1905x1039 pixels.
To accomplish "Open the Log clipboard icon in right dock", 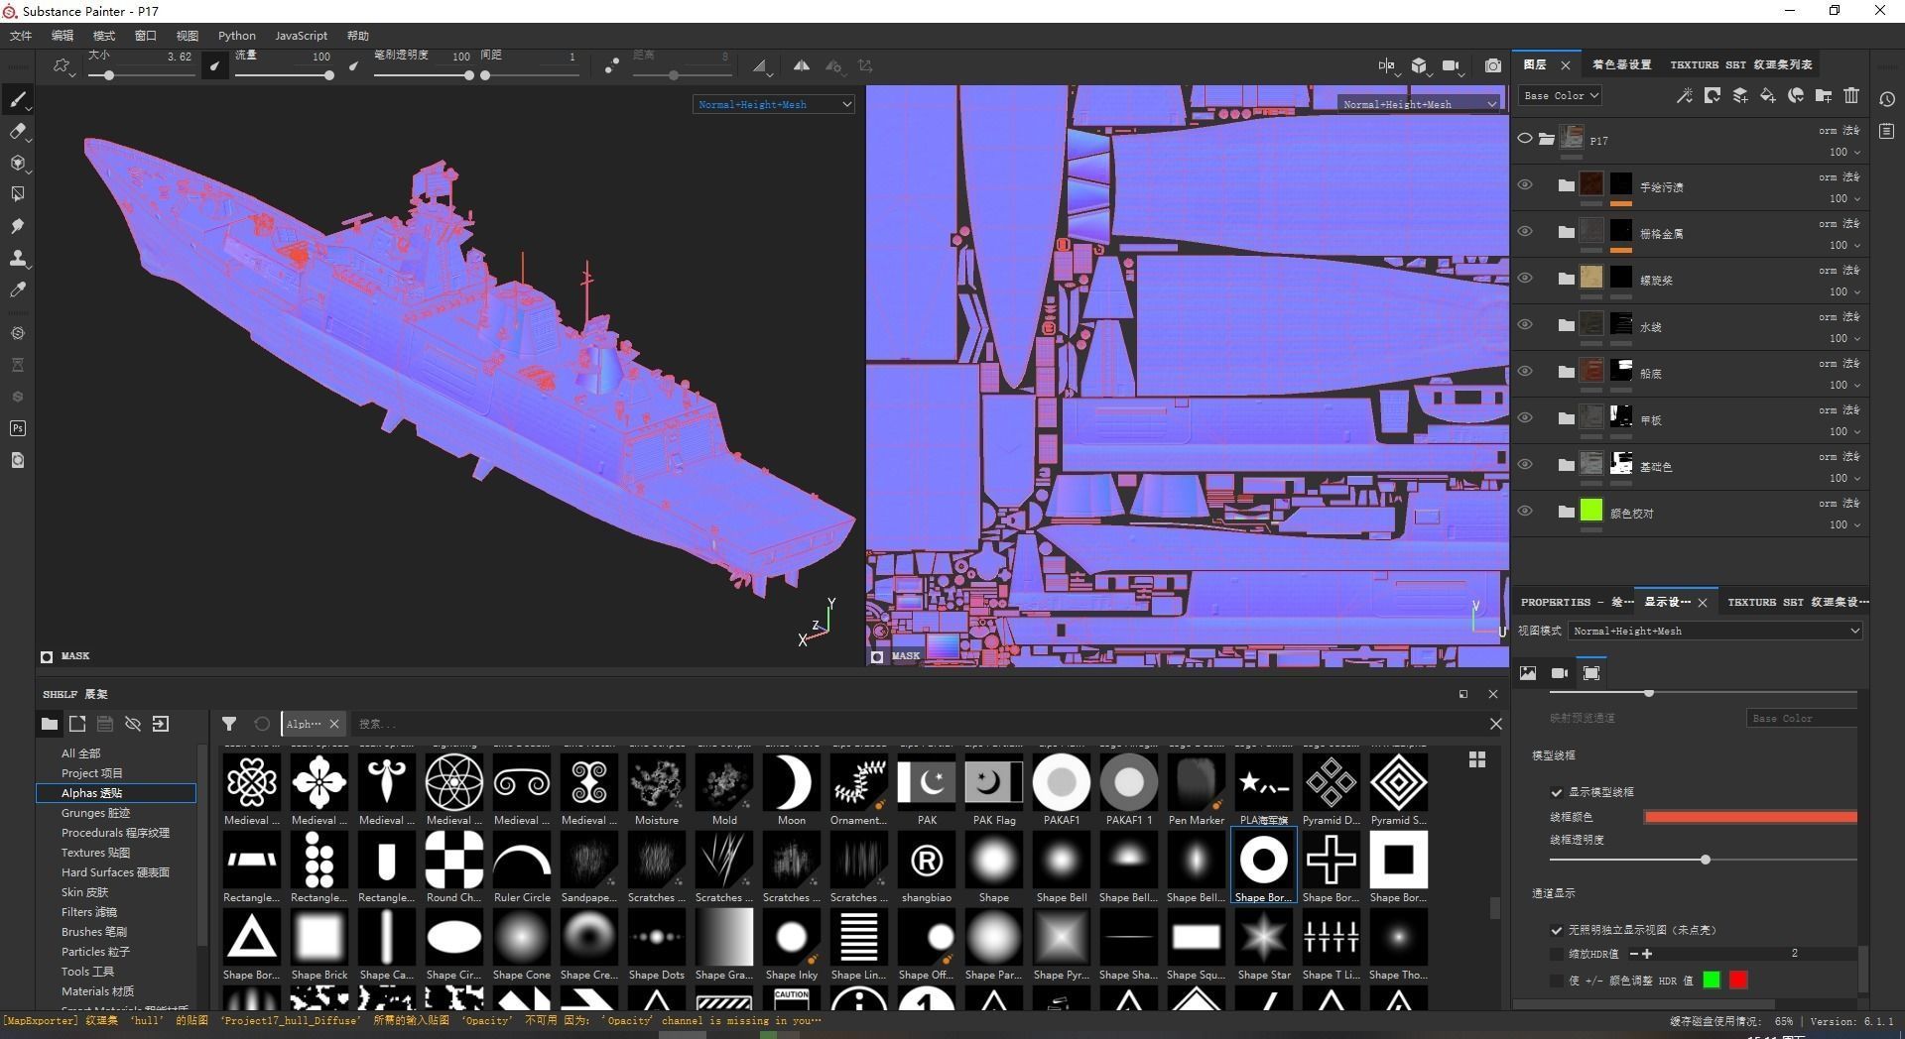I will (x=1887, y=131).
